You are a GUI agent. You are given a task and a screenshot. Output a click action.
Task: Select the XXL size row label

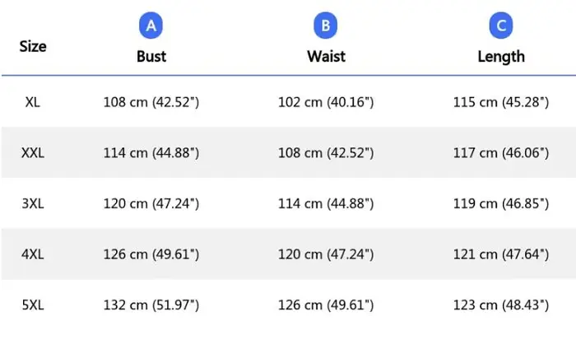tap(33, 153)
